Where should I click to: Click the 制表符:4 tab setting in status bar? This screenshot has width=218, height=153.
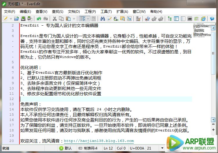point(88,148)
